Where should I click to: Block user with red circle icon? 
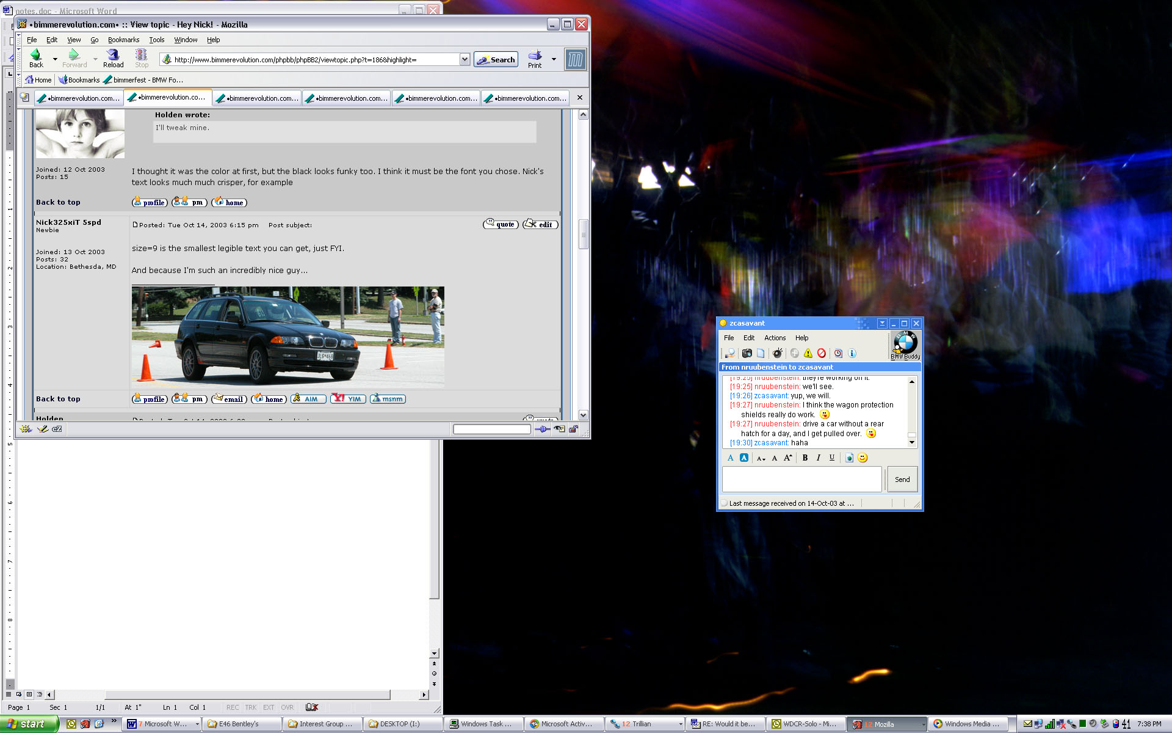pos(822,353)
